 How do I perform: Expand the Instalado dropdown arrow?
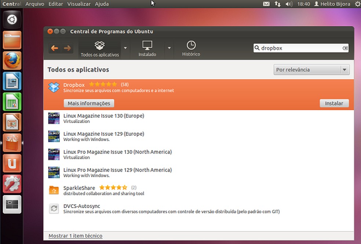coord(169,48)
